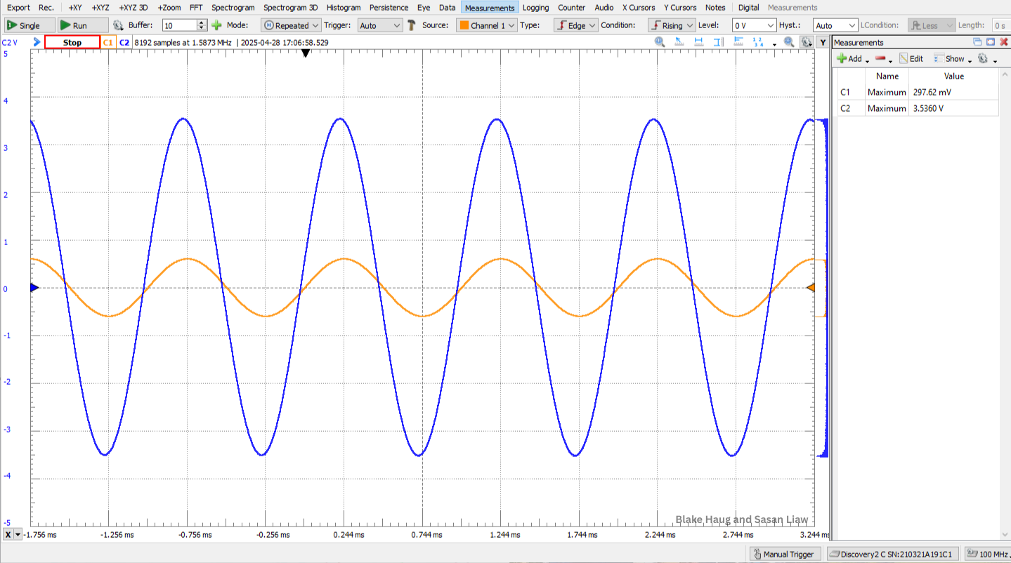
Task: Click the Name column header
Action: pyautogui.click(x=887, y=76)
